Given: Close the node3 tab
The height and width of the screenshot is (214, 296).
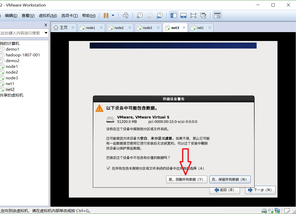Looking at the screenshot, I should tap(158, 28).
